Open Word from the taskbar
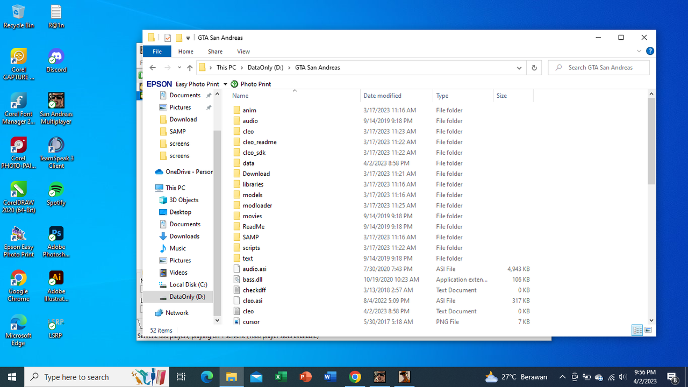Screen dimensions: 688x387 click(330, 377)
